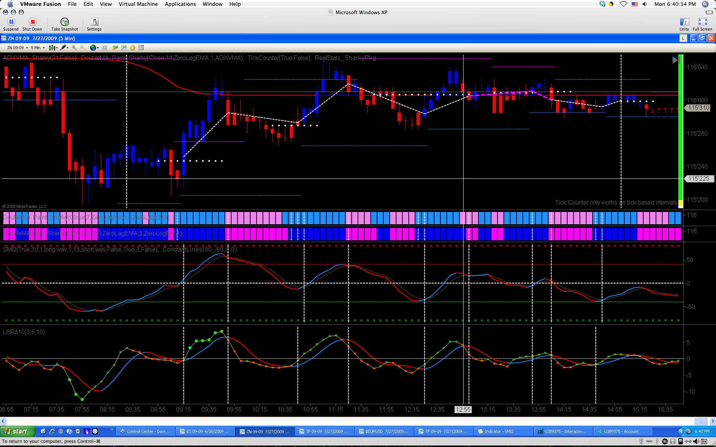The image size is (716, 447).
Task: Open the chart trader money icon
Action: tap(115, 48)
